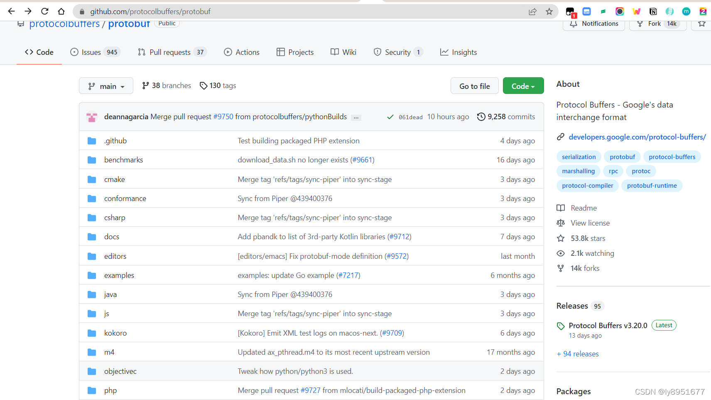The height and width of the screenshot is (400, 711).
Task: Click the browser forward arrow
Action: [x=28, y=11]
